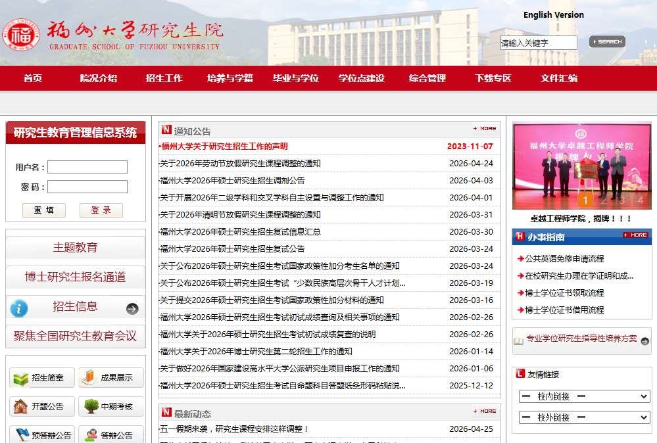
Task: Click the 成果展示 book icon
Action: coord(89,378)
